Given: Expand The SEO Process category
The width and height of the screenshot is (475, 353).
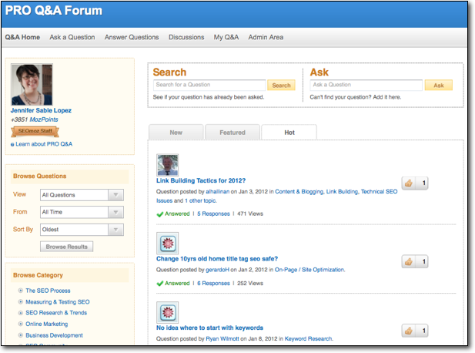Looking at the screenshot, I should [x=20, y=291].
